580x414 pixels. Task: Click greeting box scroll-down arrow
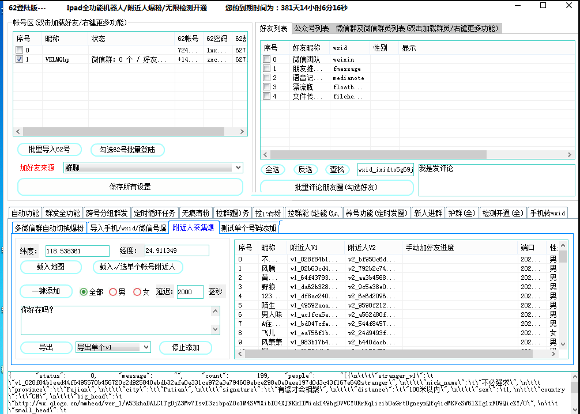(x=215, y=329)
